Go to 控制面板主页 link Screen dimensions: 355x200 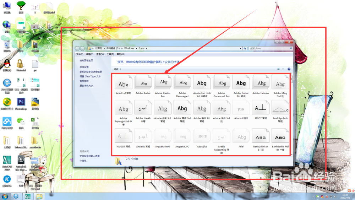86,60
